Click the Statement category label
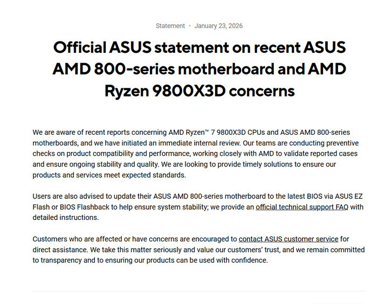 point(170,26)
